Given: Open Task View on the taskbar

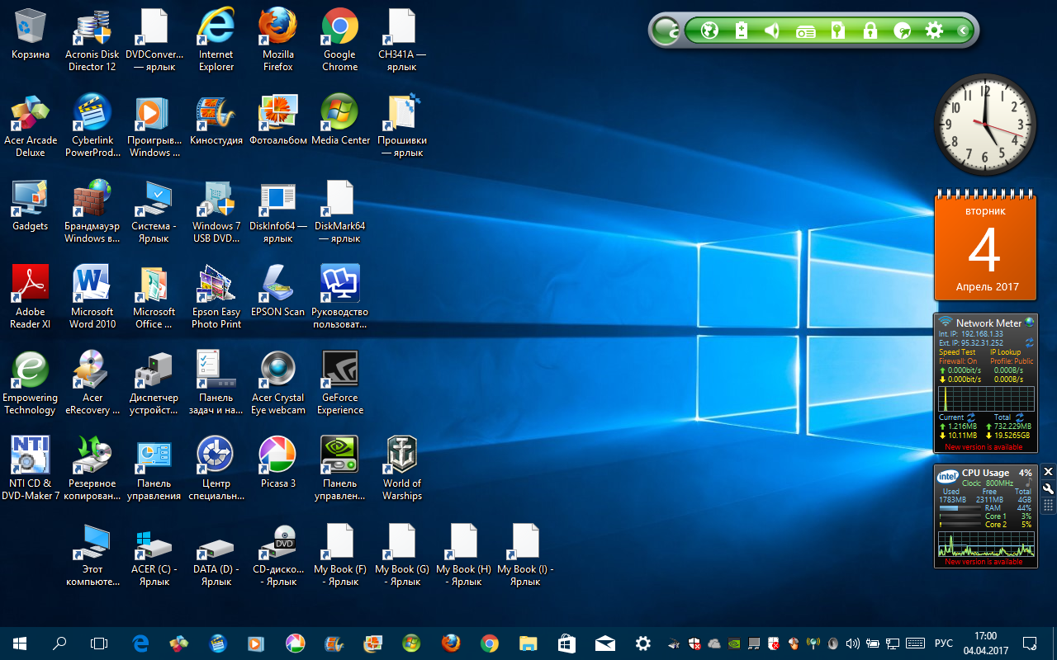Looking at the screenshot, I should point(99,643).
